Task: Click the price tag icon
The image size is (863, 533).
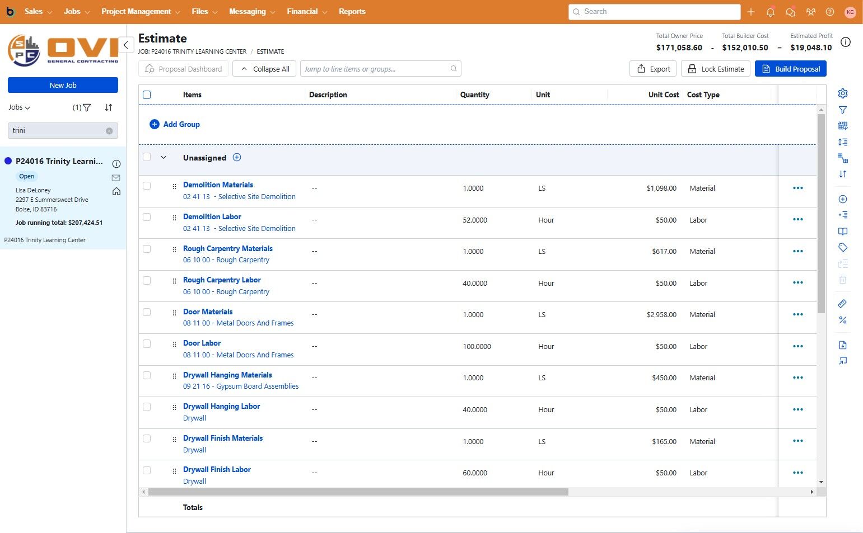Action: pyautogui.click(x=842, y=247)
